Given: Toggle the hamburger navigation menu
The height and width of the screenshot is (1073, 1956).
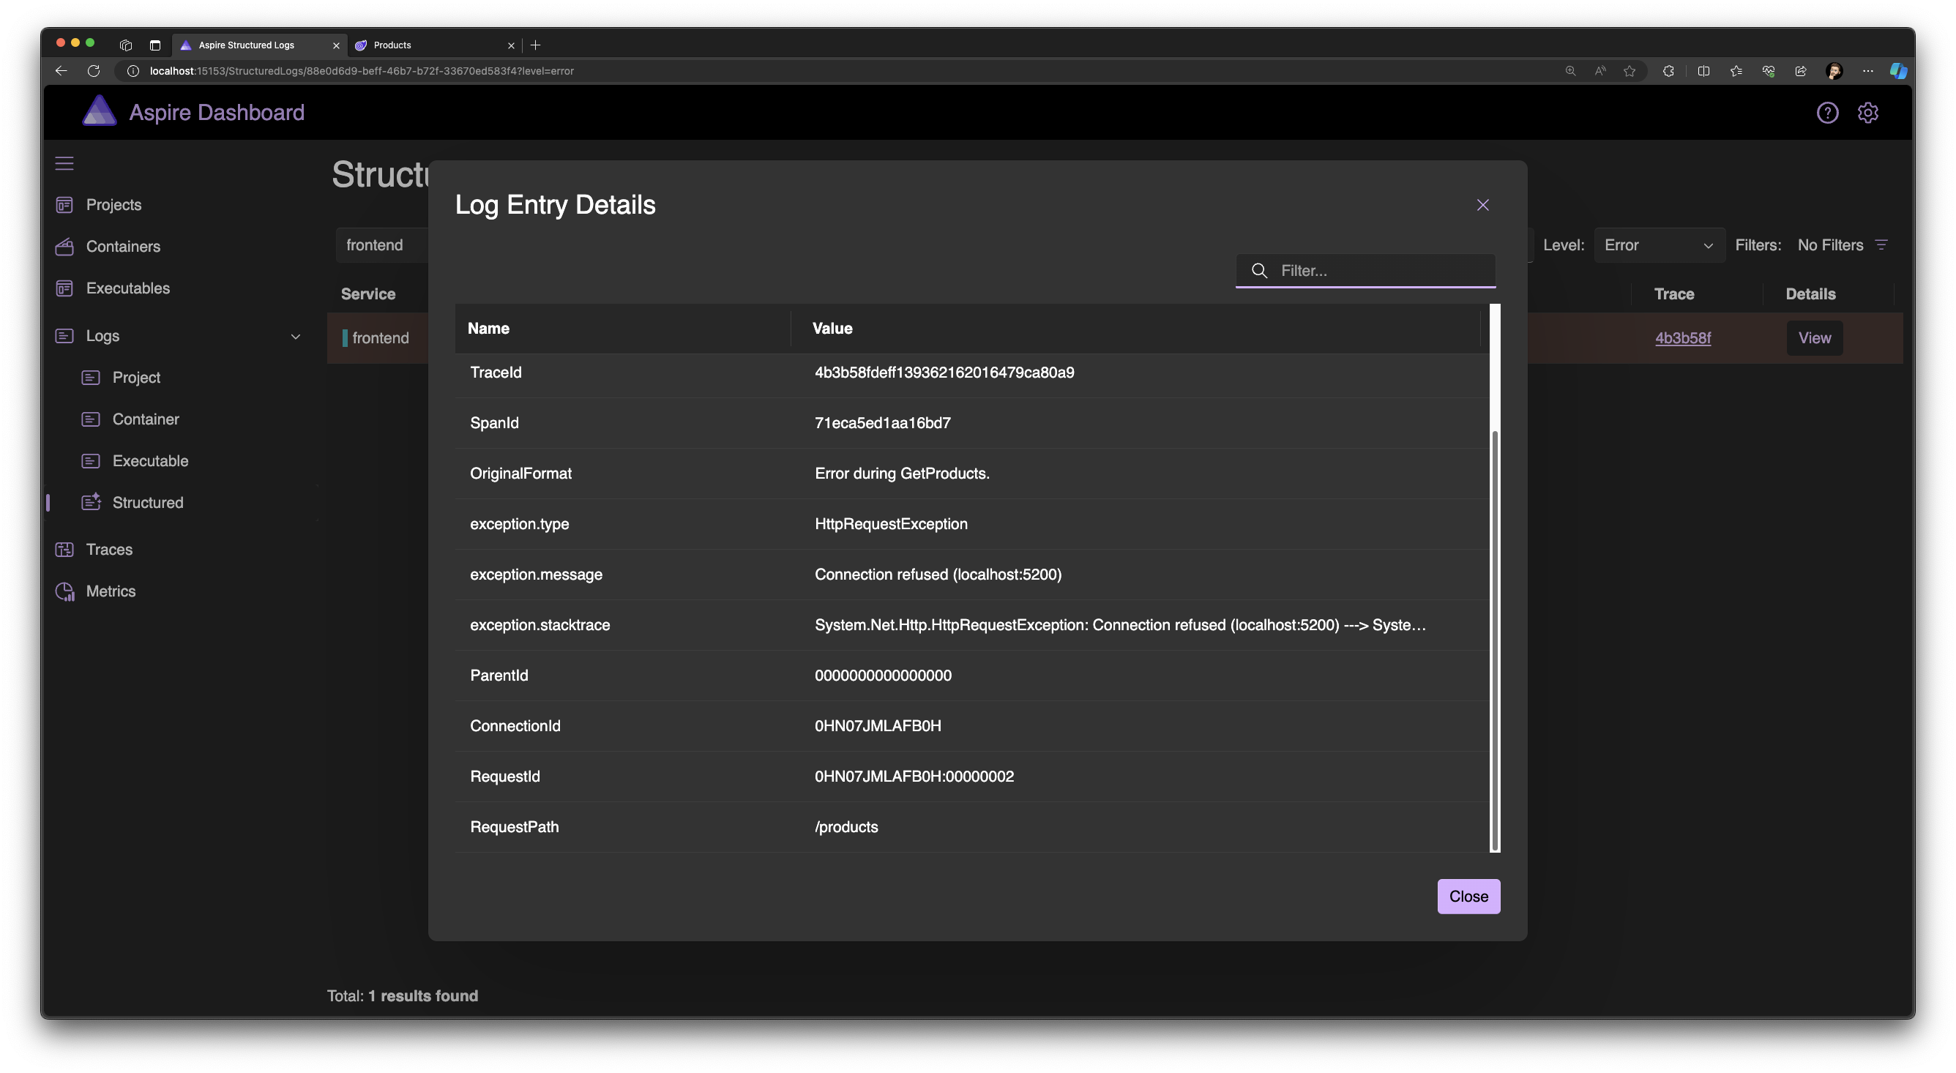Looking at the screenshot, I should 64,163.
